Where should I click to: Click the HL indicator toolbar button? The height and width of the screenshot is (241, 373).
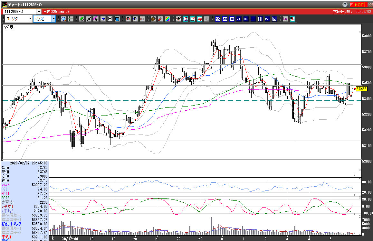click(246, 19)
